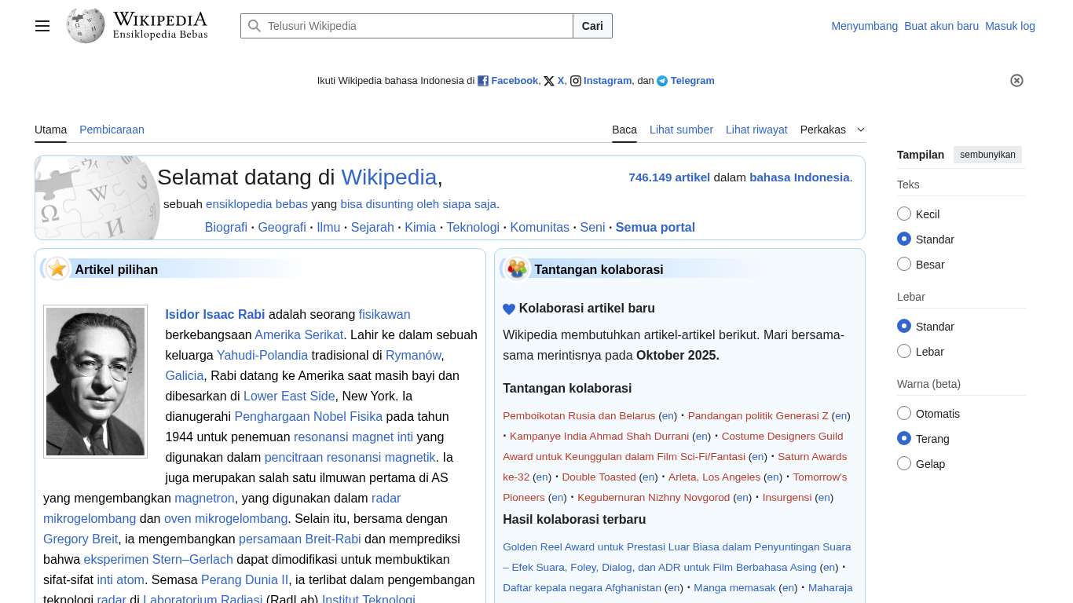Click the Wikipedia globe logo
The image size is (1073, 603).
point(86,26)
